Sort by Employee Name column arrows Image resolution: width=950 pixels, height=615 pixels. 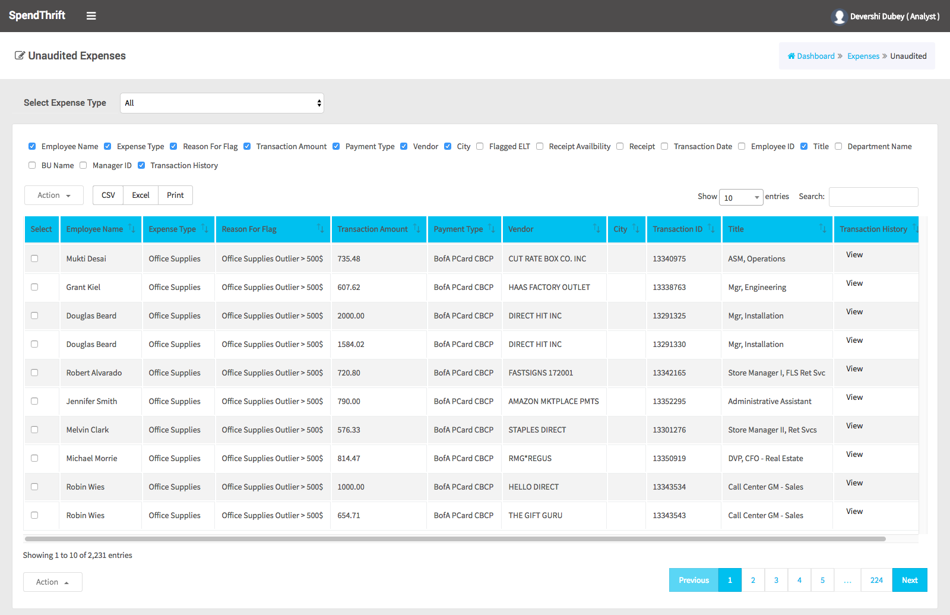coord(132,229)
